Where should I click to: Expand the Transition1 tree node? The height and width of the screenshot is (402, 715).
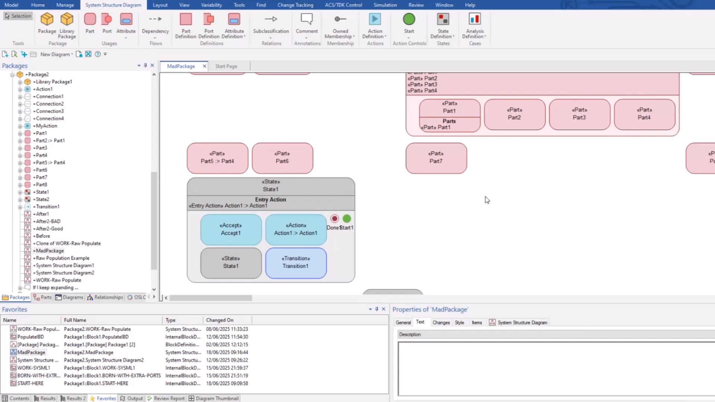(x=20, y=207)
